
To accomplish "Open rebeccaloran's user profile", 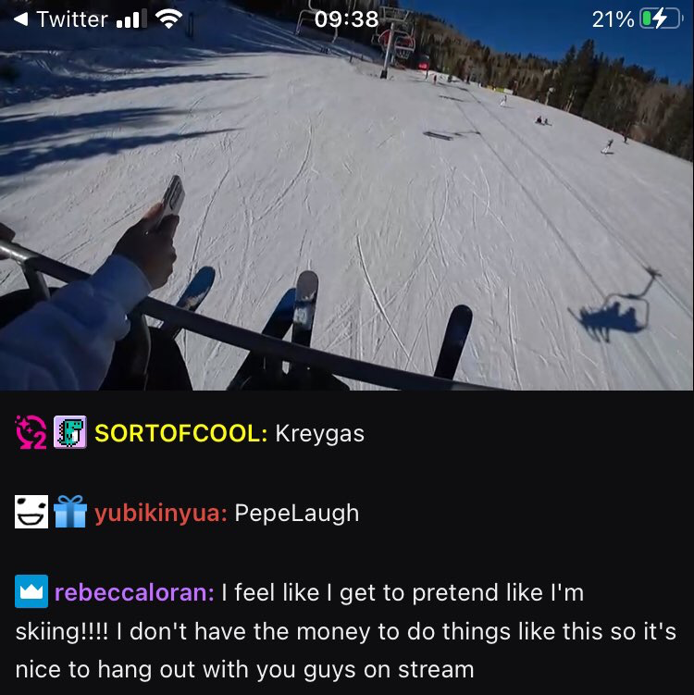I will [x=134, y=592].
